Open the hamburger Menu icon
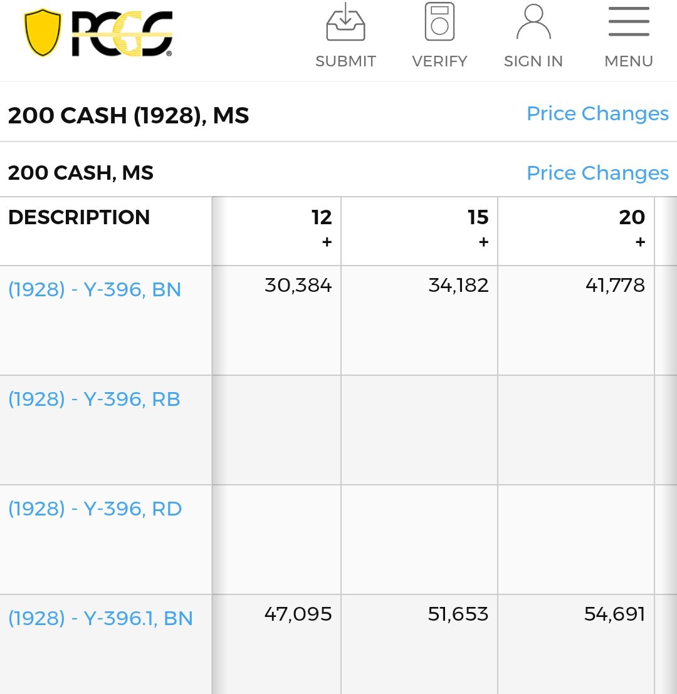 click(x=629, y=23)
